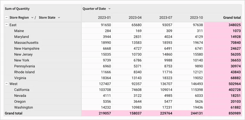Collapse the East region group
245x120 pixels.
coord(6,25)
